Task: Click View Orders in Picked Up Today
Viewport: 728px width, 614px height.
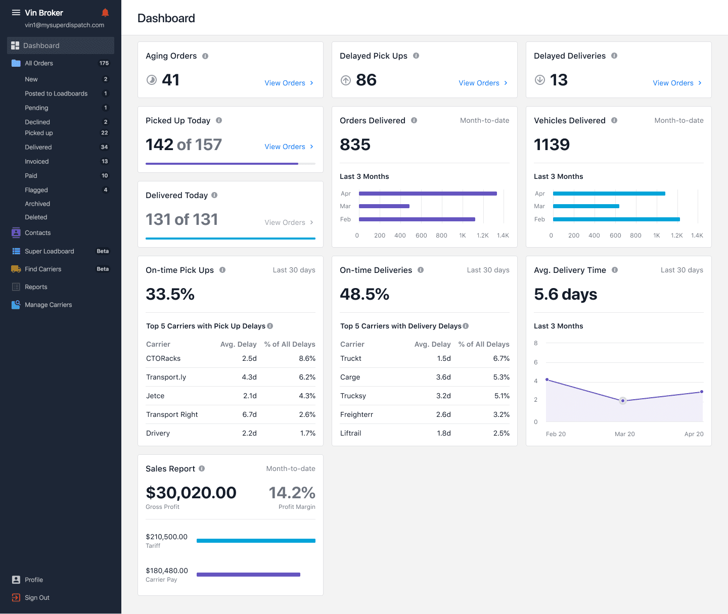Action: pos(285,147)
